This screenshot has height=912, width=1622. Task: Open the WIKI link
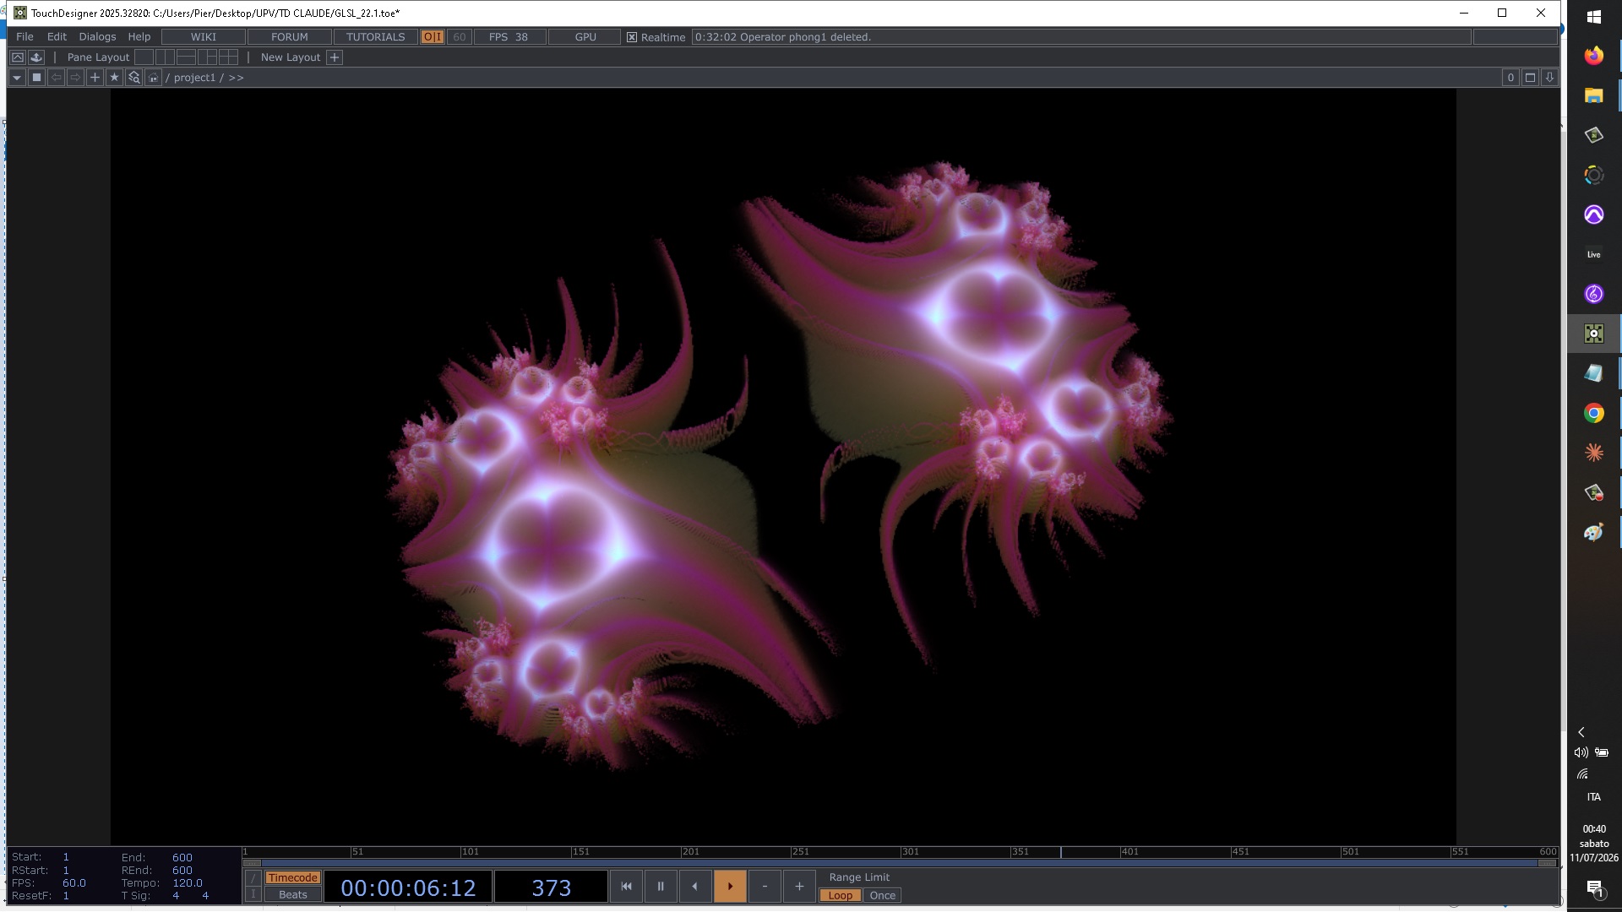pyautogui.click(x=204, y=37)
